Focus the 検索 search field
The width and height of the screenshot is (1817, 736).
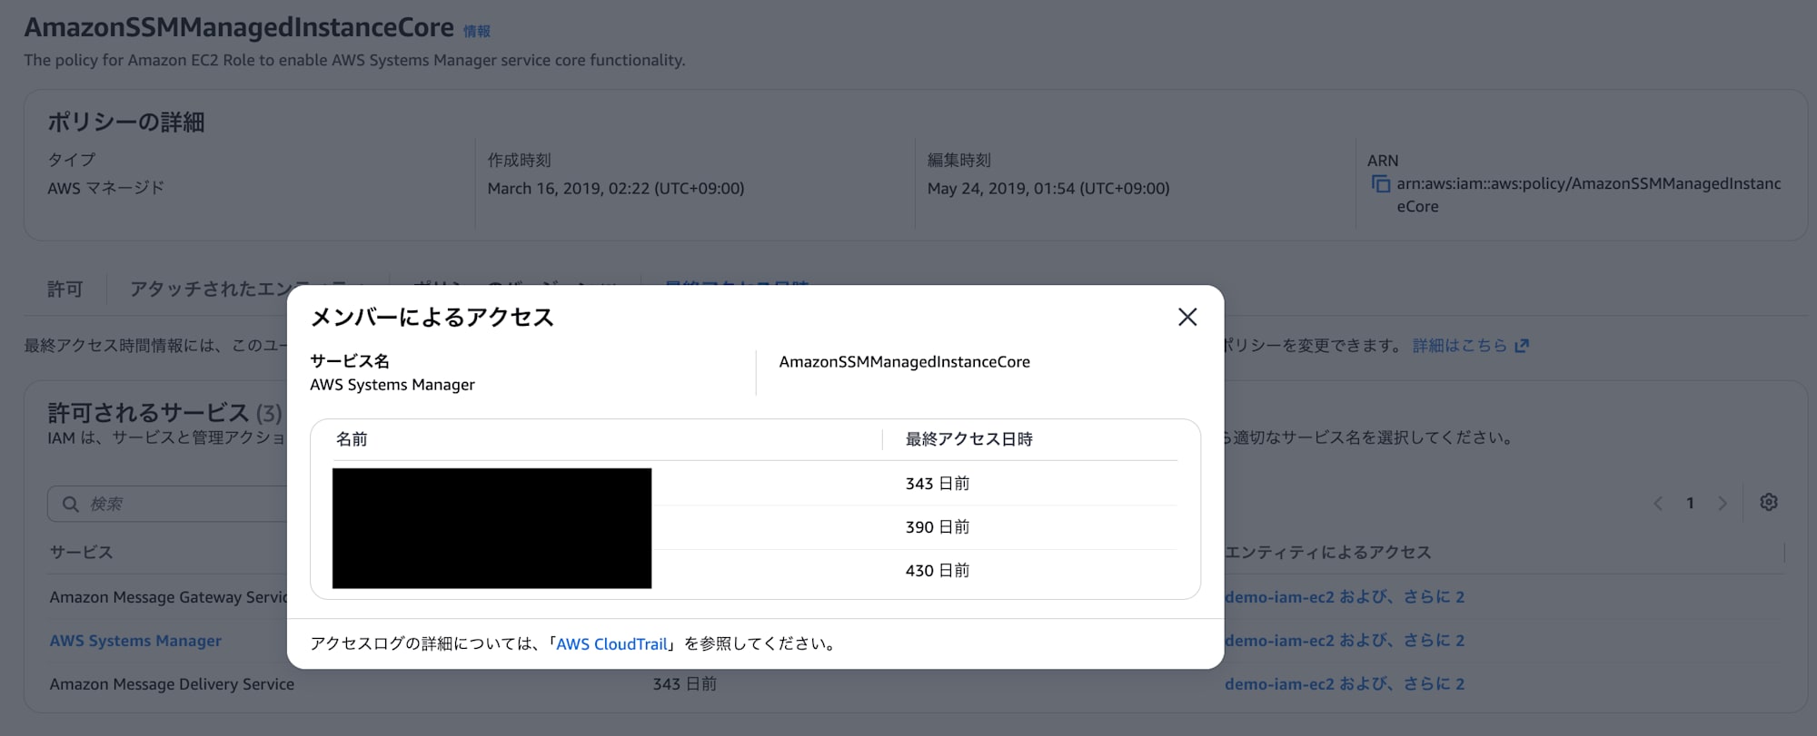click(168, 504)
